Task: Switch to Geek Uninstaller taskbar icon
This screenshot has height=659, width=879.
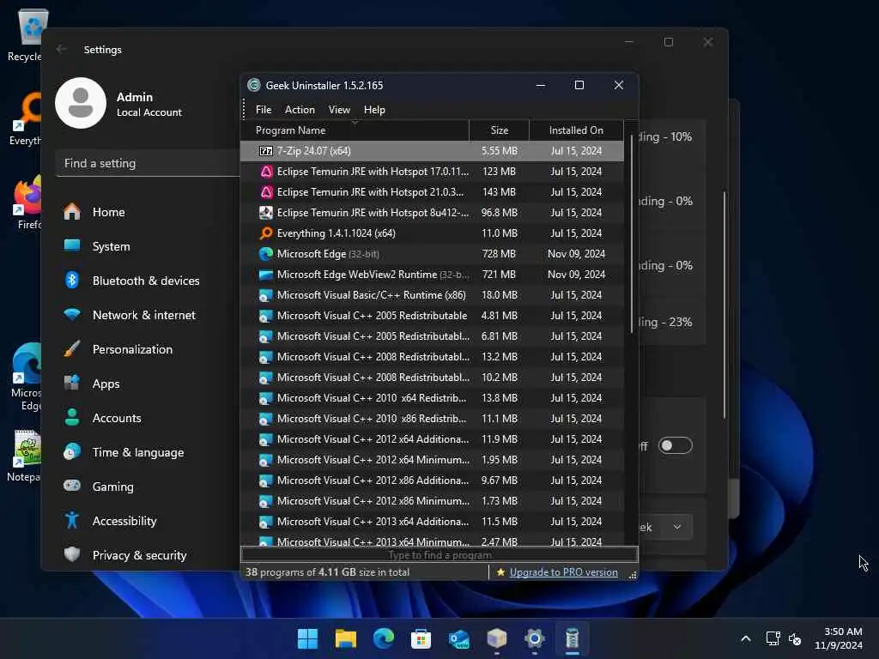Action: click(x=572, y=638)
